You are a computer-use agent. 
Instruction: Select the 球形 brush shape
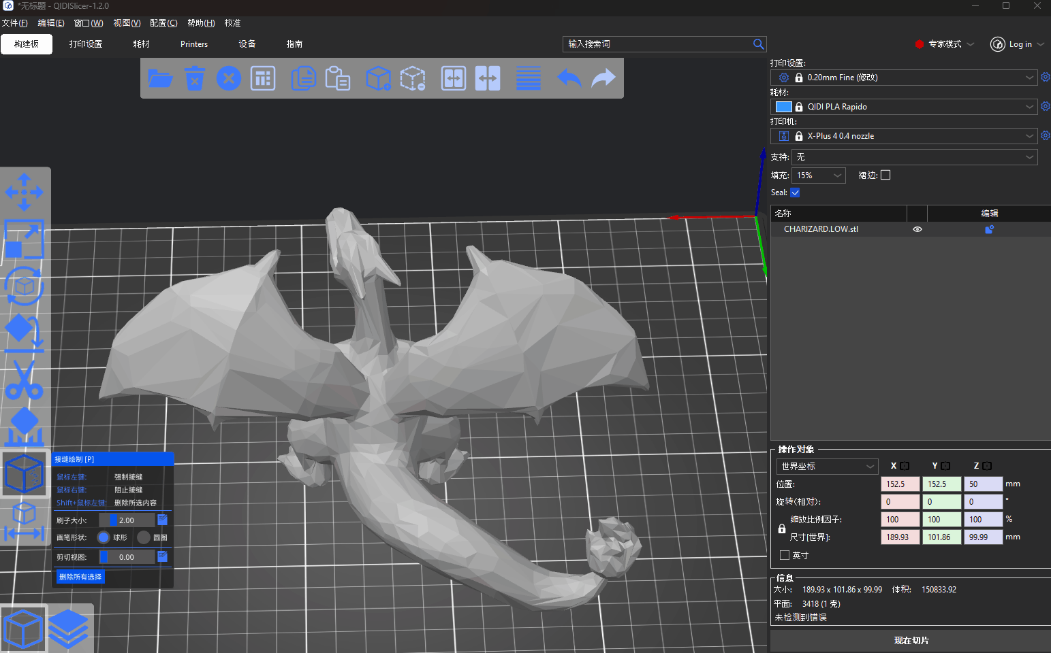coord(104,537)
